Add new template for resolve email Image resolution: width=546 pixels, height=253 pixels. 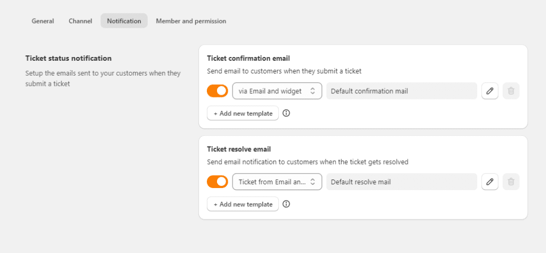coord(243,204)
